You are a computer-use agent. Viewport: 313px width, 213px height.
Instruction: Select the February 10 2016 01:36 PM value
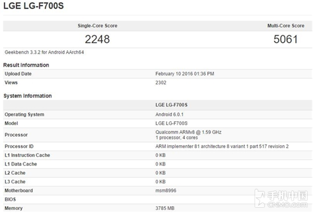click(x=185, y=74)
